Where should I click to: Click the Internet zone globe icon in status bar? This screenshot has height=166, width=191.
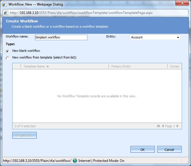(x=75, y=160)
